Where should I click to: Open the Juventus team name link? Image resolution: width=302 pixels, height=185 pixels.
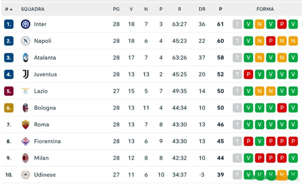(45, 75)
